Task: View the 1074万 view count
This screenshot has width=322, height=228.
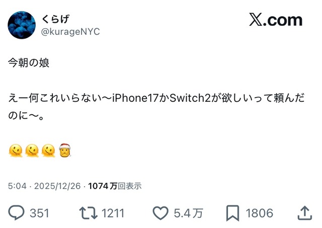Action: [x=103, y=186]
